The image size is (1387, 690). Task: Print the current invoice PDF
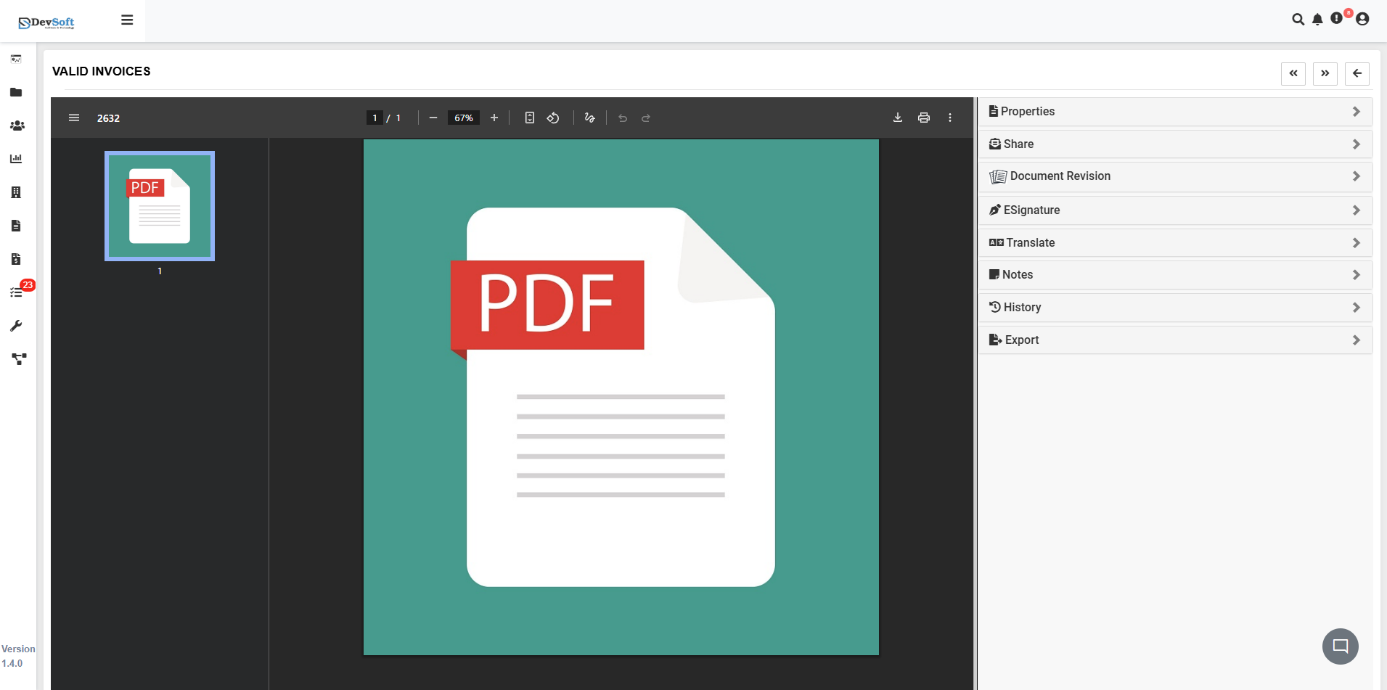click(x=923, y=117)
